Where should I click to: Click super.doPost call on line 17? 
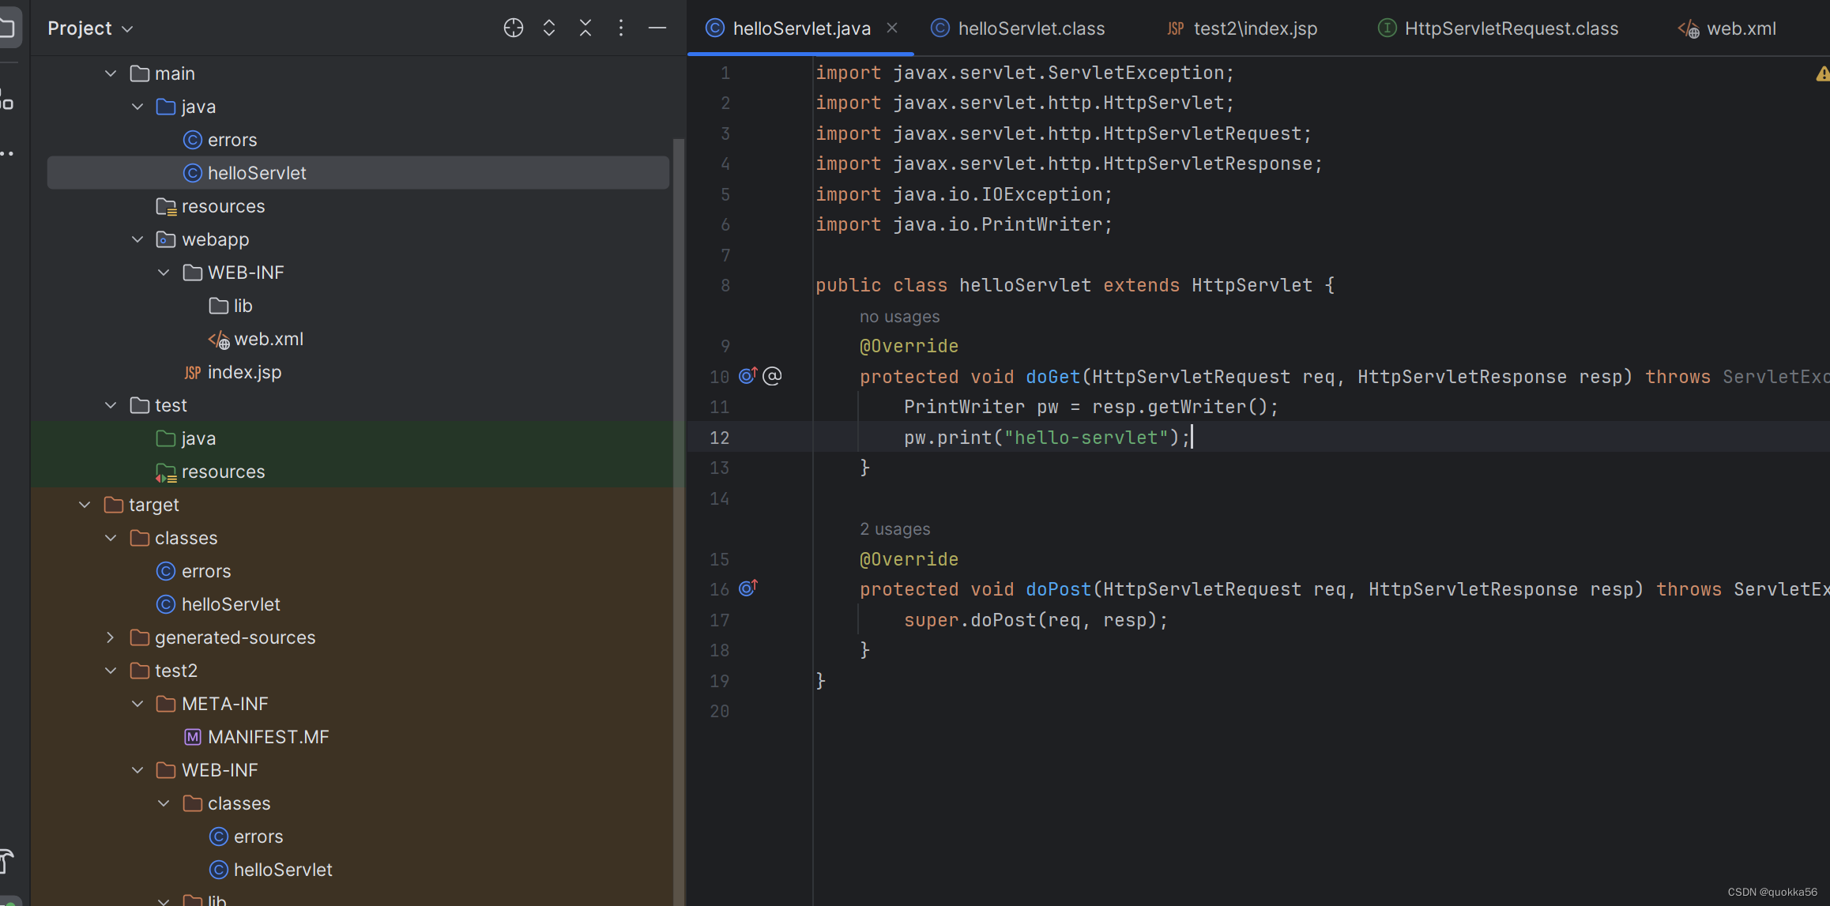click(1036, 620)
